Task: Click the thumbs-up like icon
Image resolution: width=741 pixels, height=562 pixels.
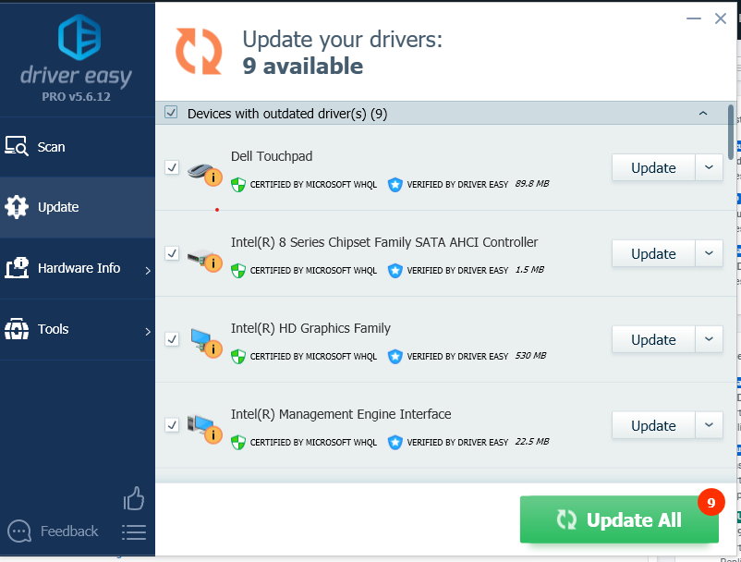Action: pos(134,499)
